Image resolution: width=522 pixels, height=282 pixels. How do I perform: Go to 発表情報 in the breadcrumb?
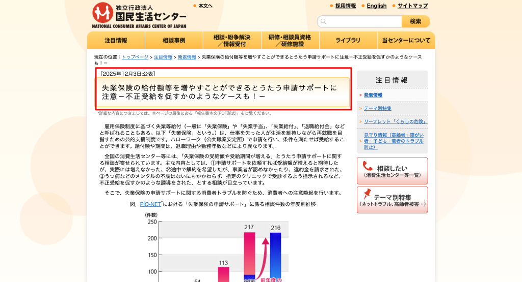point(187,57)
